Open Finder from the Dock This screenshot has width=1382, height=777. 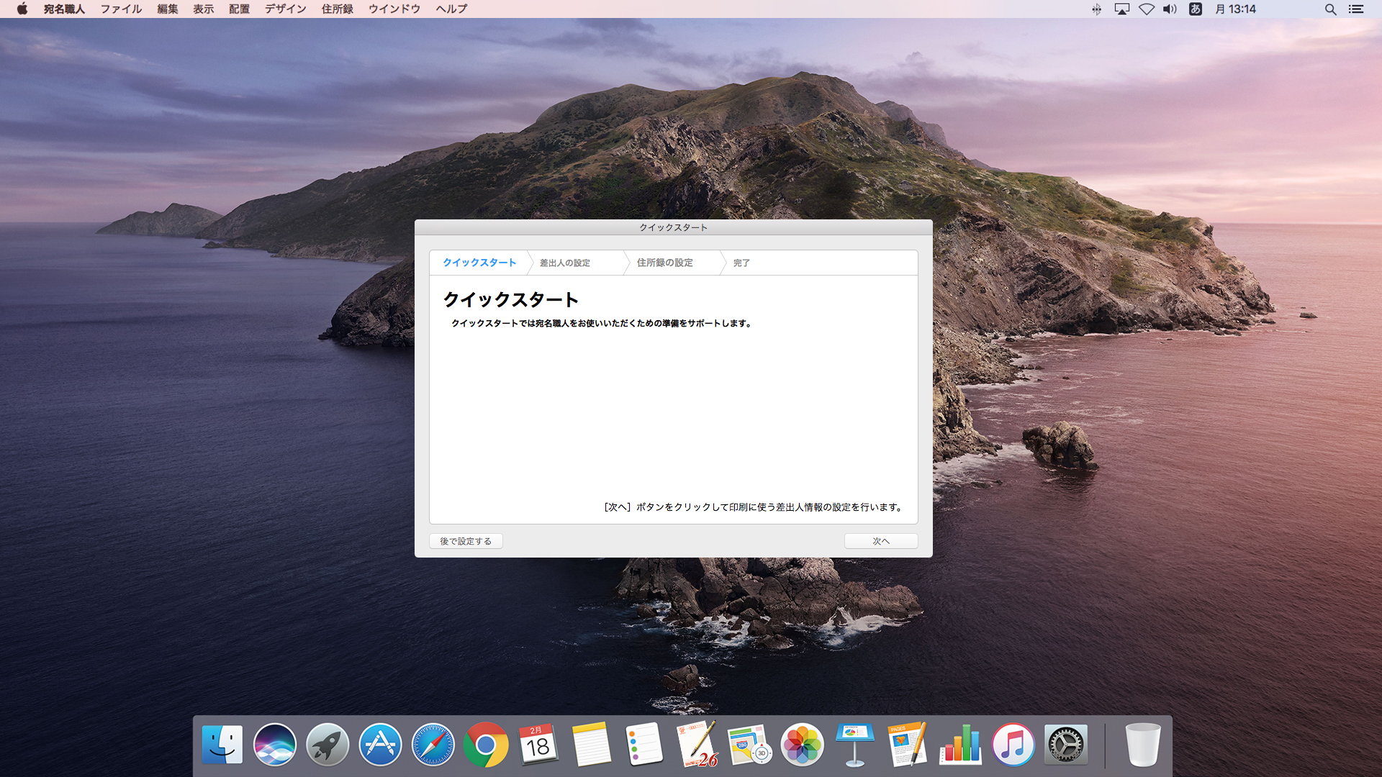[x=222, y=745]
